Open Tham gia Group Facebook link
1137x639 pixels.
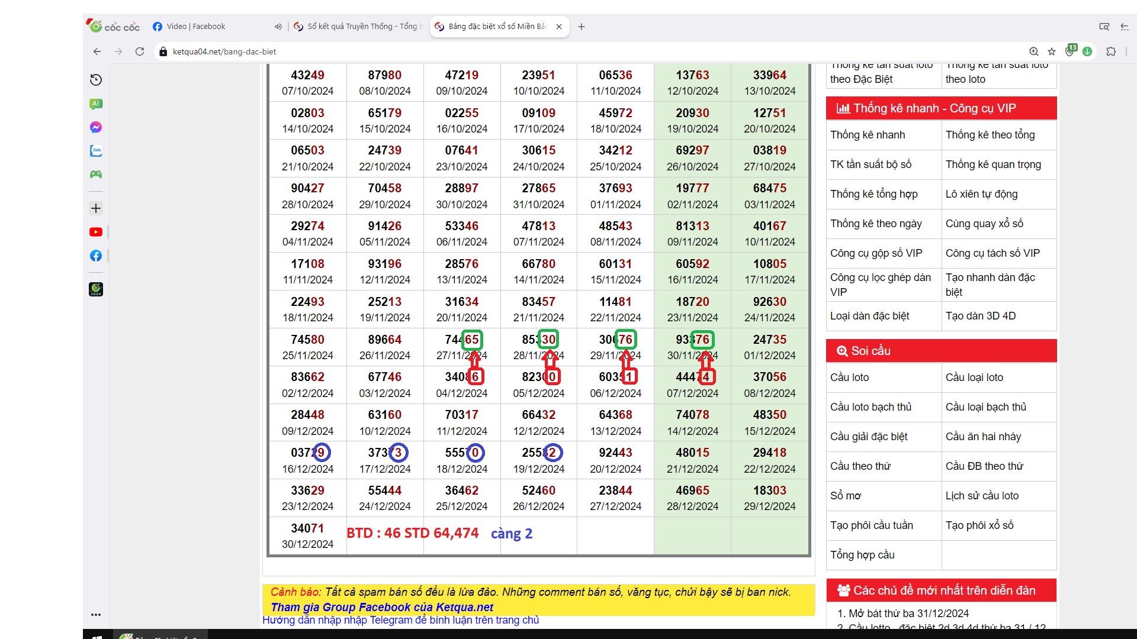[x=382, y=607]
